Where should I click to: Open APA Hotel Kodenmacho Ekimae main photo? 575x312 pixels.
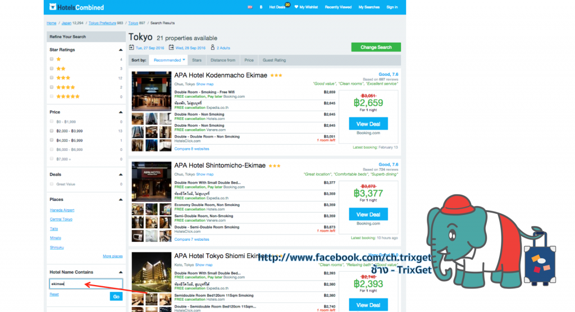[x=152, y=91]
